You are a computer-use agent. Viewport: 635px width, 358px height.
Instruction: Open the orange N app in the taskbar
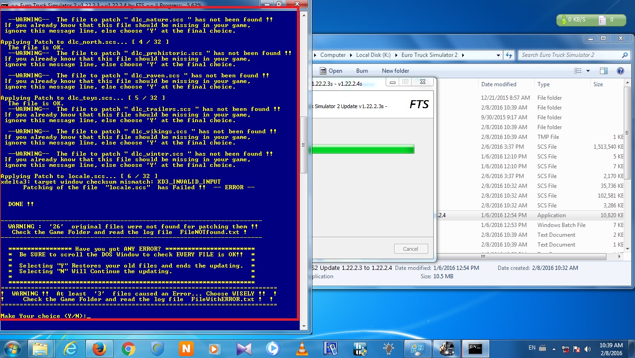(x=186, y=349)
